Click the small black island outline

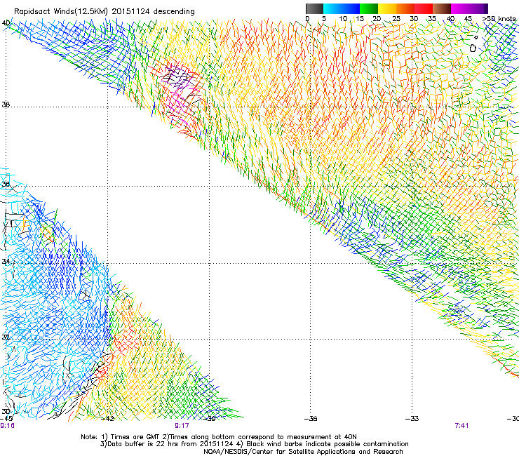[476, 37]
